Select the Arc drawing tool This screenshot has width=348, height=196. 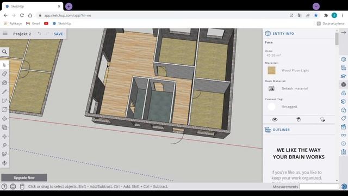pos(4,100)
